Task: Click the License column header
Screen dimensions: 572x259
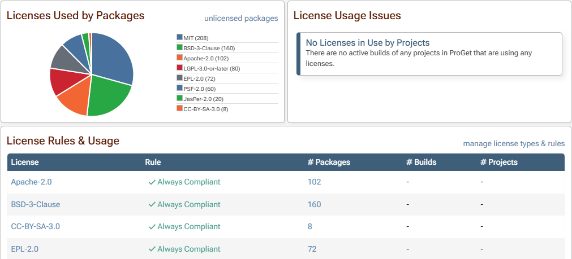Action: (25, 162)
